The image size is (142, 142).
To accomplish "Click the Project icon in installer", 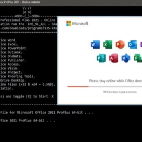I will (138, 58).
